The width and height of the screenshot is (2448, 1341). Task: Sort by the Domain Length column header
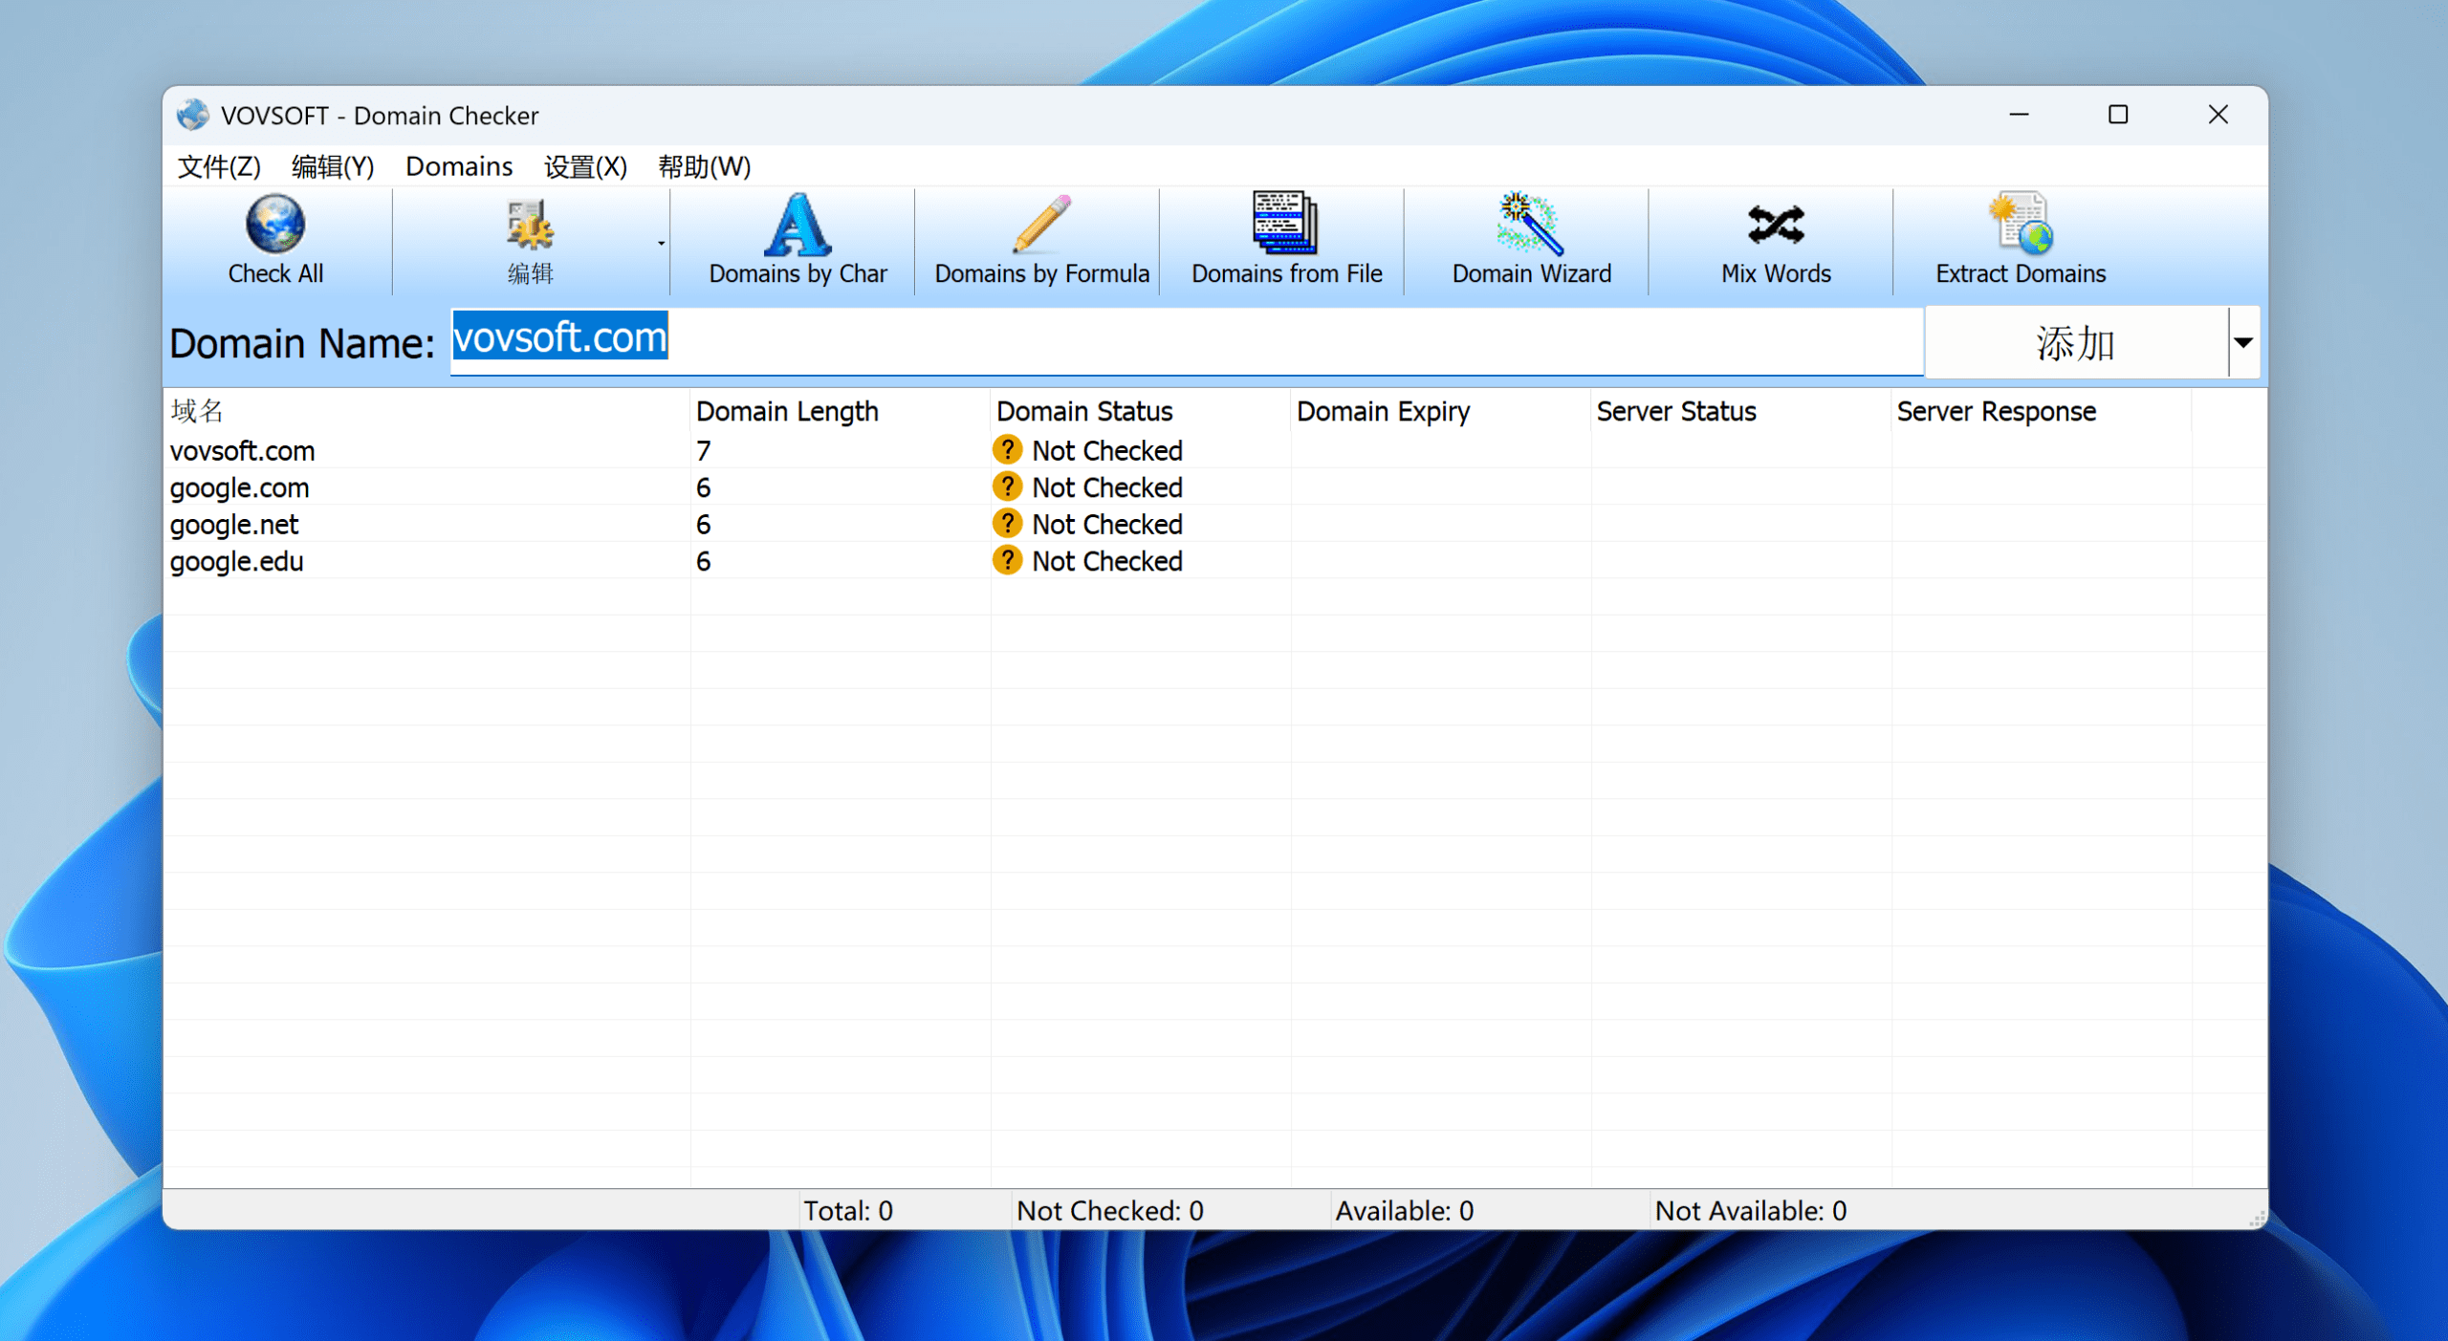coord(840,411)
